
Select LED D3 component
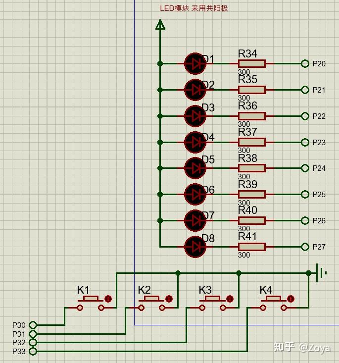tap(195, 116)
